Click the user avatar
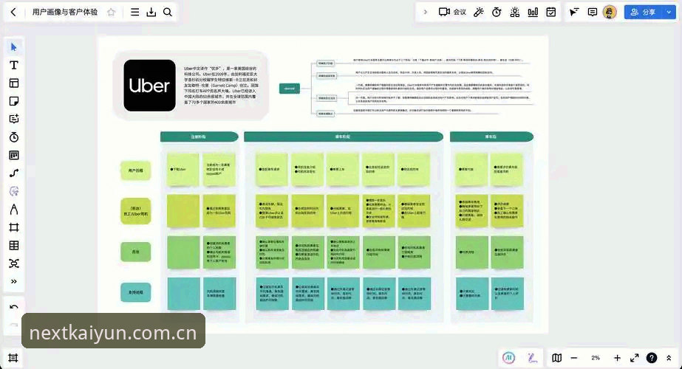 [x=610, y=12]
